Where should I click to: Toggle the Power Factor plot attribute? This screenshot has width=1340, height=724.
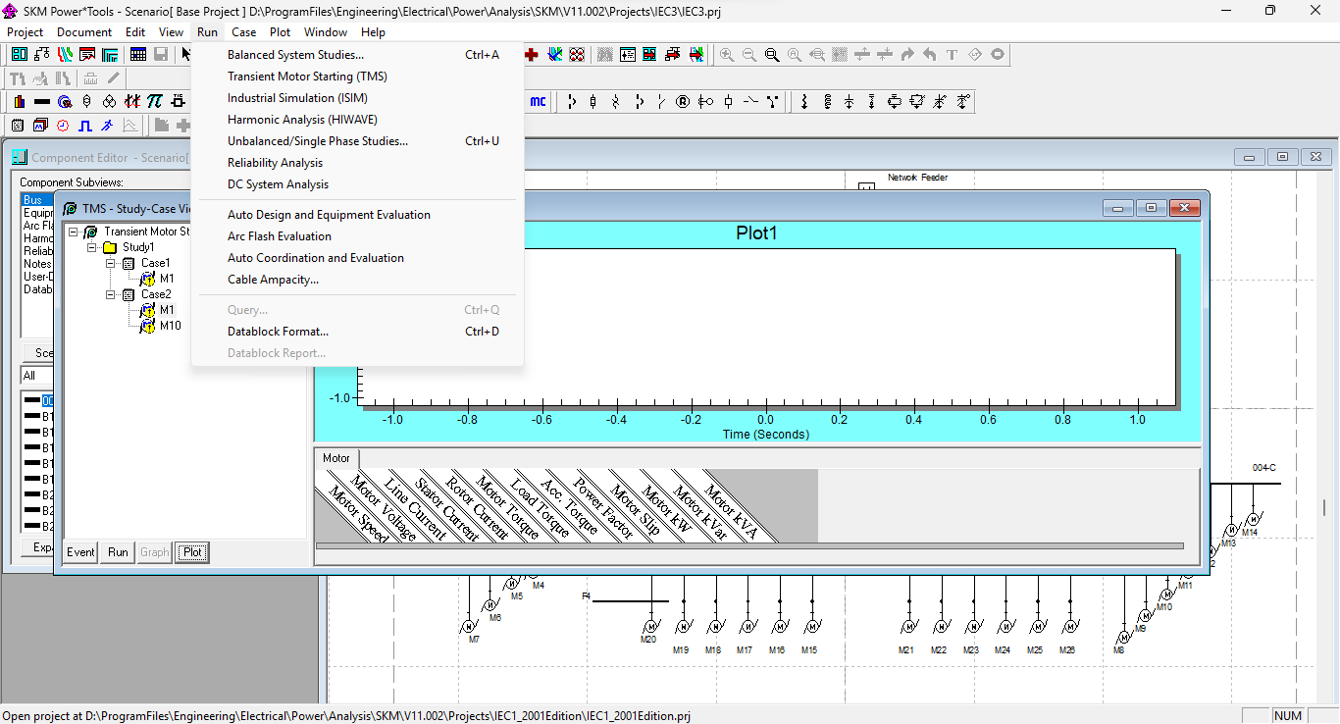[602, 508]
